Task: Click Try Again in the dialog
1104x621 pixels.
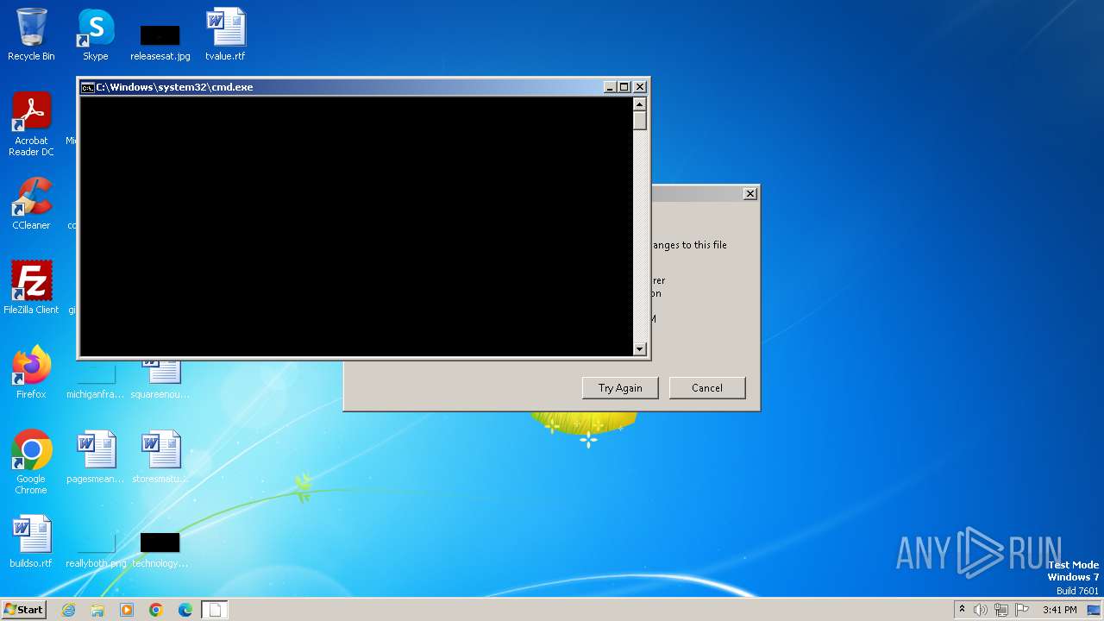Action: point(620,388)
